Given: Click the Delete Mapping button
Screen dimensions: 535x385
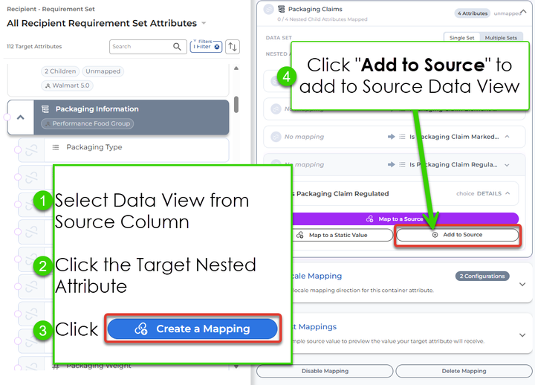Looking at the screenshot, I should (x=464, y=371).
